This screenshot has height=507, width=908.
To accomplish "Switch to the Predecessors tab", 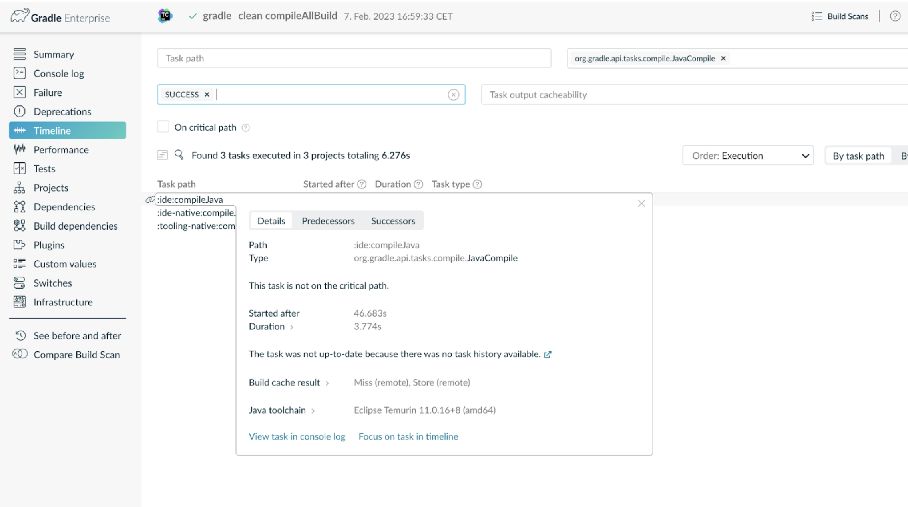I will coord(328,220).
